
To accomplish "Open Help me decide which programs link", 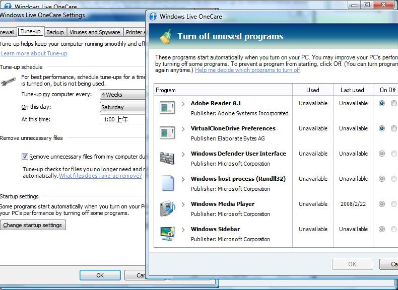I will pos(247,70).
